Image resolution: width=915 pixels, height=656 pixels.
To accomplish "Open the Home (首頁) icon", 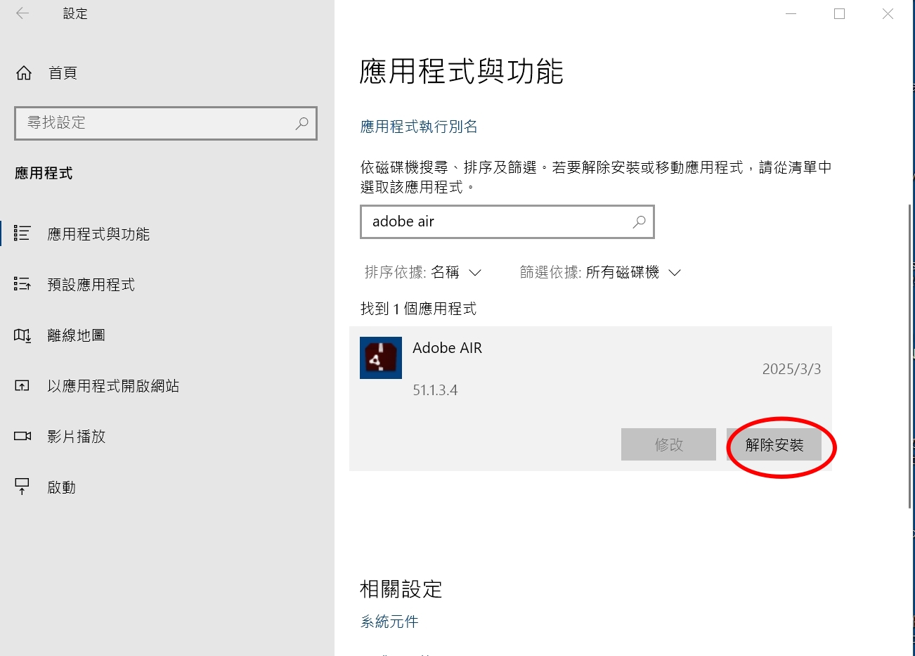I will pos(24,73).
